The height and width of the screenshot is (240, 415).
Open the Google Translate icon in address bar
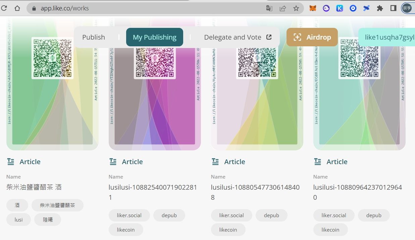click(269, 8)
